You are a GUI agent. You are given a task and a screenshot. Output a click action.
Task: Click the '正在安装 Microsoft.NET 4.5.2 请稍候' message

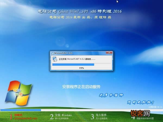point(77,59)
